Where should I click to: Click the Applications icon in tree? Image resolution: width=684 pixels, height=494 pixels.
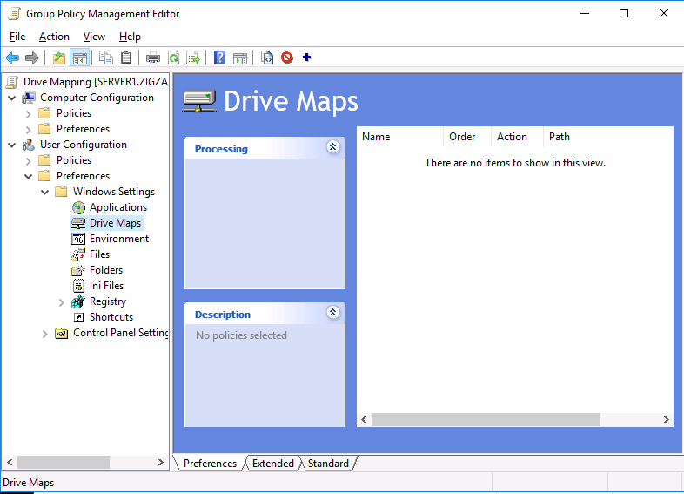coord(78,207)
